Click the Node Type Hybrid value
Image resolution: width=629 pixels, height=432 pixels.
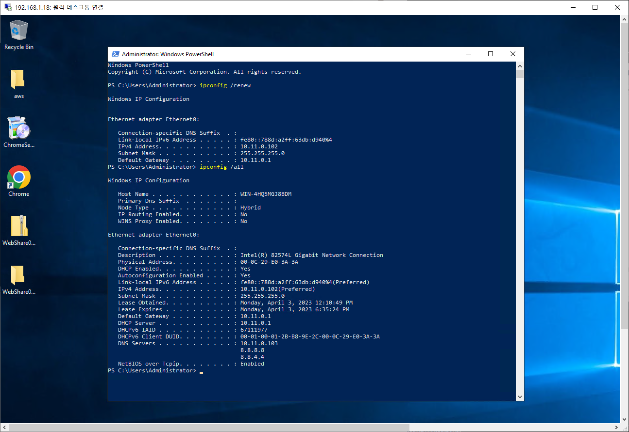coord(250,208)
